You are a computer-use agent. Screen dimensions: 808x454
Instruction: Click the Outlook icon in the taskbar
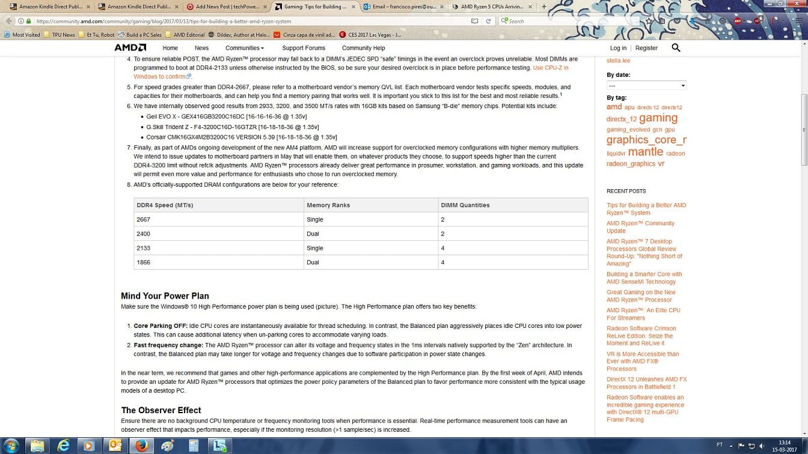point(114,446)
